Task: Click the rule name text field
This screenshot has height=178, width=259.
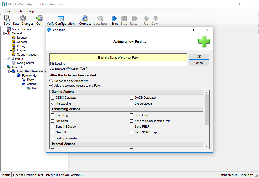Action: pyautogui.click(x=118, y=63)
